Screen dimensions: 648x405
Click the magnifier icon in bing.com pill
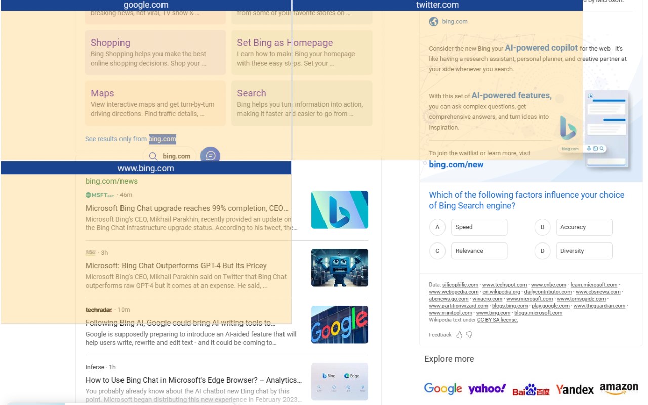(153, 156)
